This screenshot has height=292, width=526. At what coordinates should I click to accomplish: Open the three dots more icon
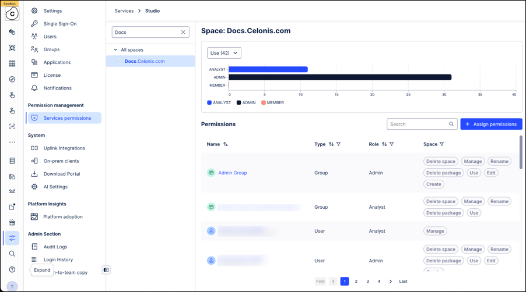[12, 142]
